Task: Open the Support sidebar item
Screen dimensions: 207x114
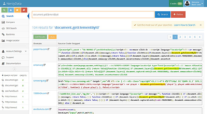Action: tap(14, 57)
